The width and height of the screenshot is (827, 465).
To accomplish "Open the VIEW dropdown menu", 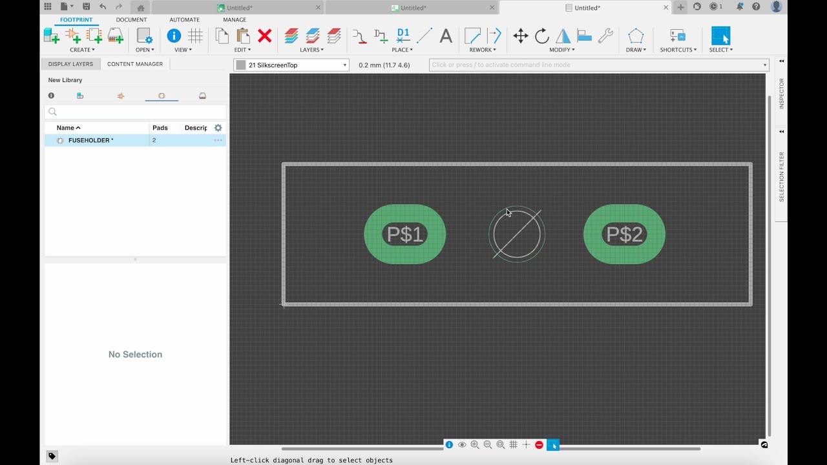I will (183, 50).
